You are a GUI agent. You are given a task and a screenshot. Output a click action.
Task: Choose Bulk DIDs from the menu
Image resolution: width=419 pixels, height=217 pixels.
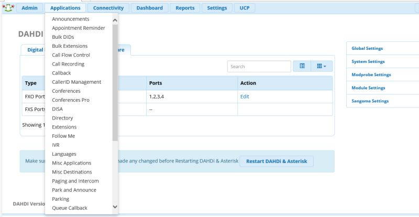point(63,37)
